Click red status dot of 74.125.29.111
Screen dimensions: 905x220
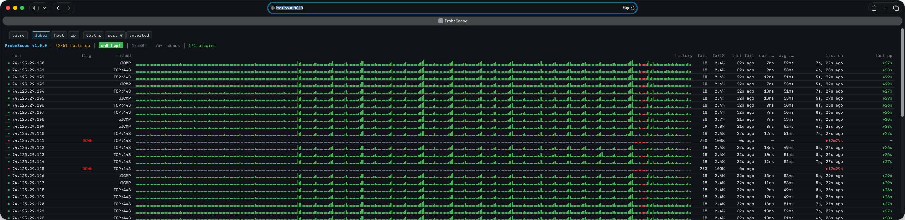click(x=8, y=140)
